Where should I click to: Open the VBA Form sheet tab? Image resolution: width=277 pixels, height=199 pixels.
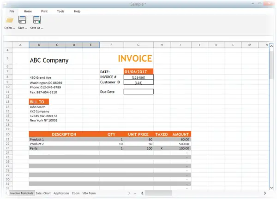[x=89, y=193]
